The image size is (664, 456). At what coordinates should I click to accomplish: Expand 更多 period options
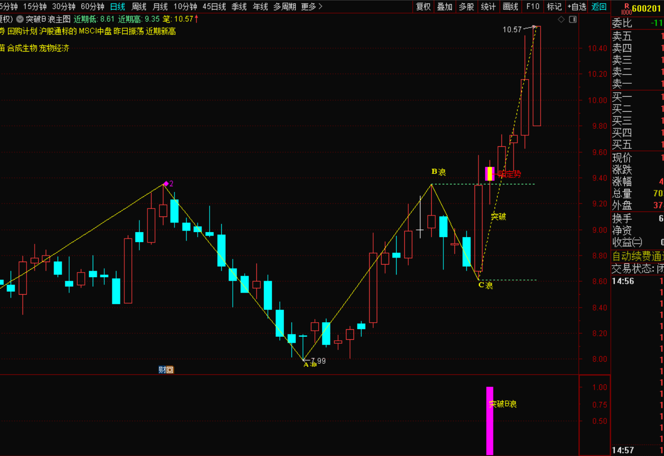[311, 7]
